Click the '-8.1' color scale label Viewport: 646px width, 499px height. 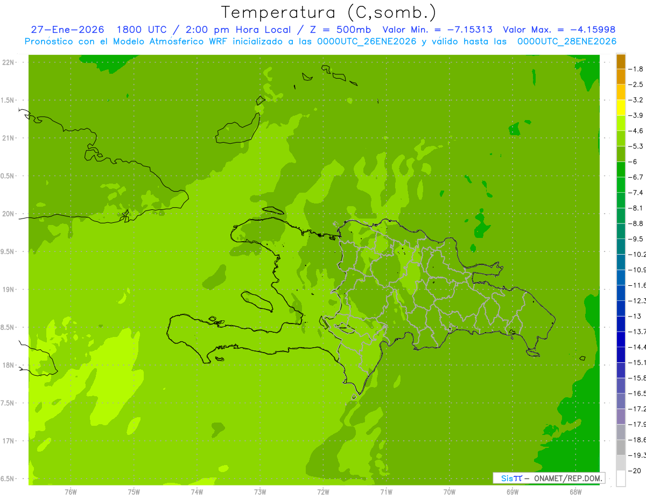point(636,208)
